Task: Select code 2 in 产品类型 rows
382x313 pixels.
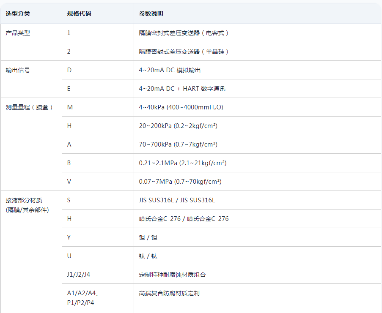Action: click(x=69, y=51)
